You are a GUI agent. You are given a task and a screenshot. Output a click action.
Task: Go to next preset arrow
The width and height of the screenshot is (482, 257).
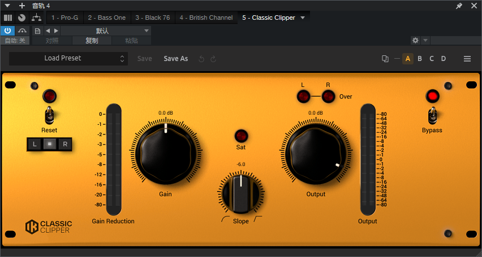pos(56,31)
